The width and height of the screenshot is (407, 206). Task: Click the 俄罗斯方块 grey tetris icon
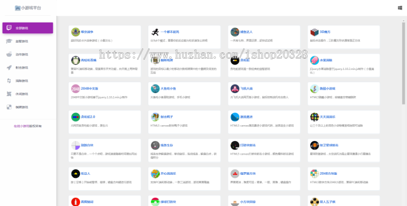click(235, 173)
